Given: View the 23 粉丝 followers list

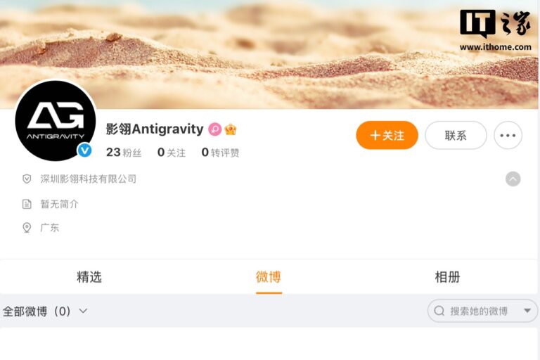Looking at the screenshot, I should point(124,153).
